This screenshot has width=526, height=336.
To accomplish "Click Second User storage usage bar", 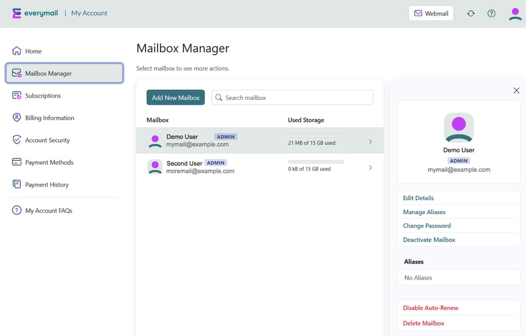I will pyautogui.click(x=316, y=162).
